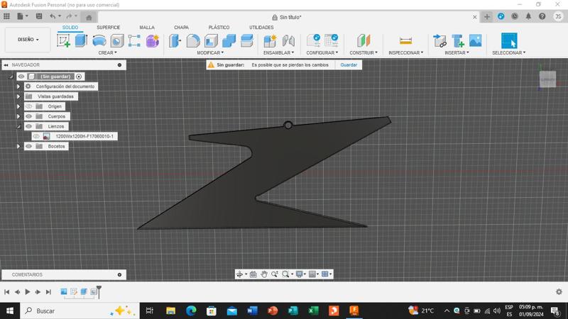Play the design timeline

click(x=28, y=292)
